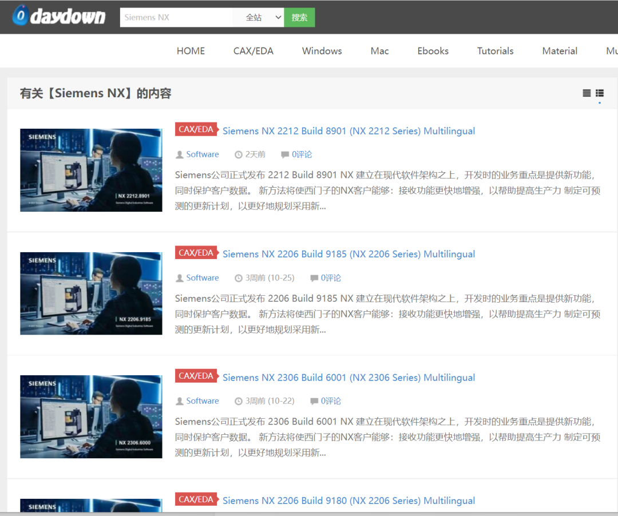Viewport: 618px width, 516px height.
Task: Open Siemens NX 2206 Build 9185 article link
Action: pyautogui.click(x=349, y=254)
